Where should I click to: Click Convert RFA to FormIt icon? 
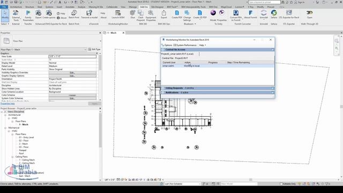pyautogui.click(x=236, y=15)
